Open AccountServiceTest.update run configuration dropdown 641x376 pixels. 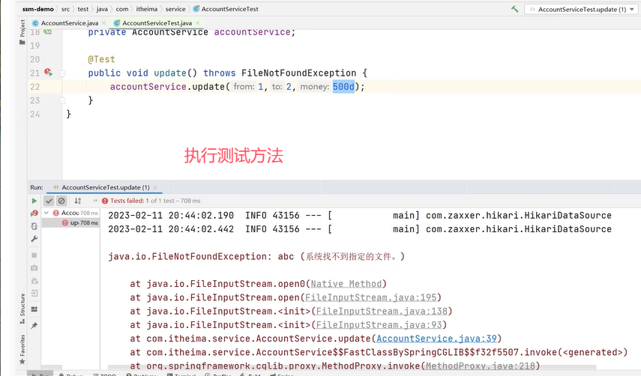click(581, 9)
